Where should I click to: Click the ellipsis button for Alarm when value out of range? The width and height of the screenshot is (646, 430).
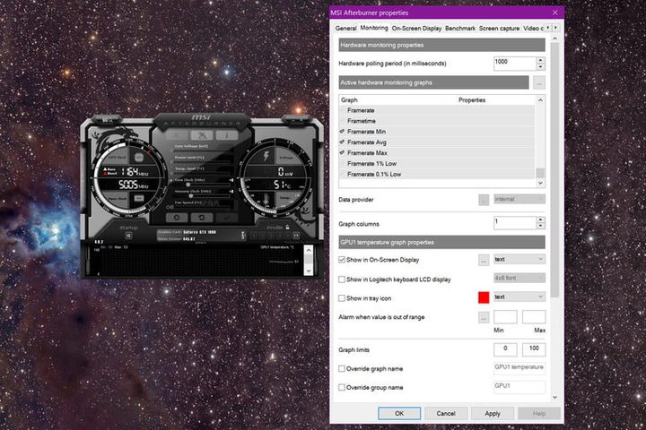coord(484,318)
